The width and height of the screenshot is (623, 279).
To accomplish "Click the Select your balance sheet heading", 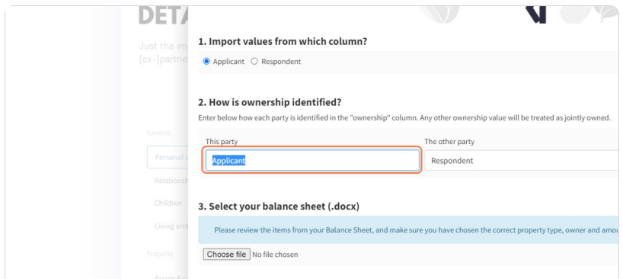I will tap(279, 207).
